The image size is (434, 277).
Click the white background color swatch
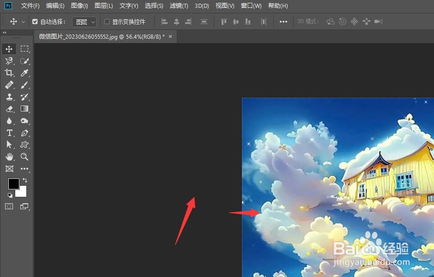23,193
